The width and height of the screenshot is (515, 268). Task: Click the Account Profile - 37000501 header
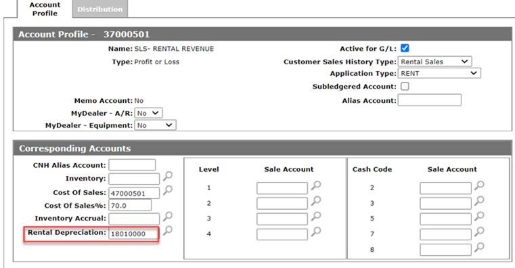point(263,34)
